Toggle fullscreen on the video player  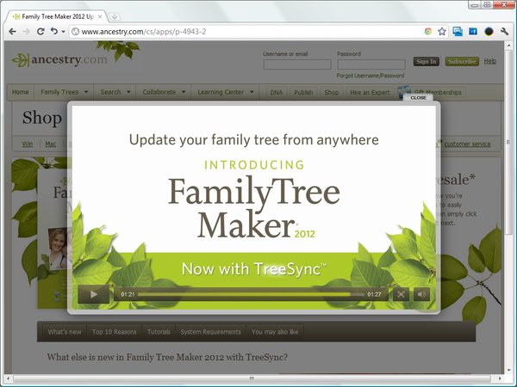pos(401,294)
